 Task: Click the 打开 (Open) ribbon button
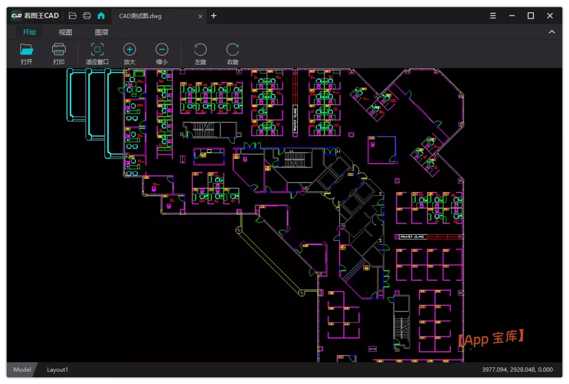pos(27,53)
